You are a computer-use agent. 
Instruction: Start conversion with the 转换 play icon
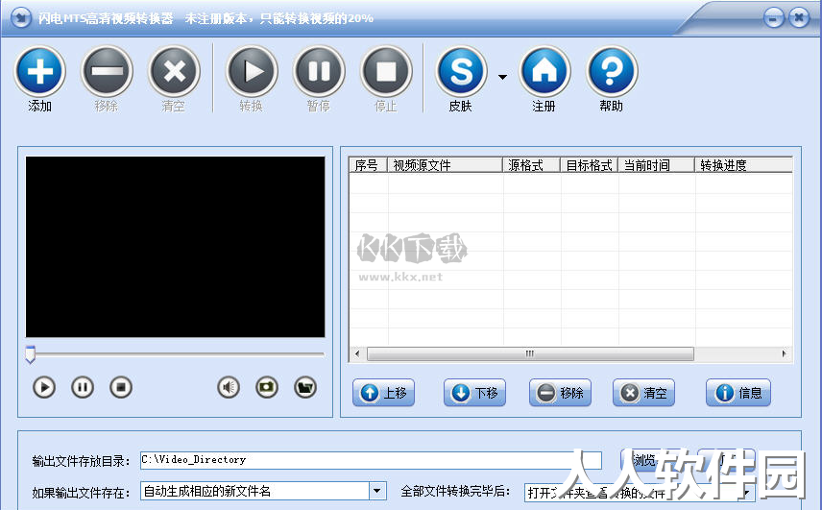click(x=253, y=71)
